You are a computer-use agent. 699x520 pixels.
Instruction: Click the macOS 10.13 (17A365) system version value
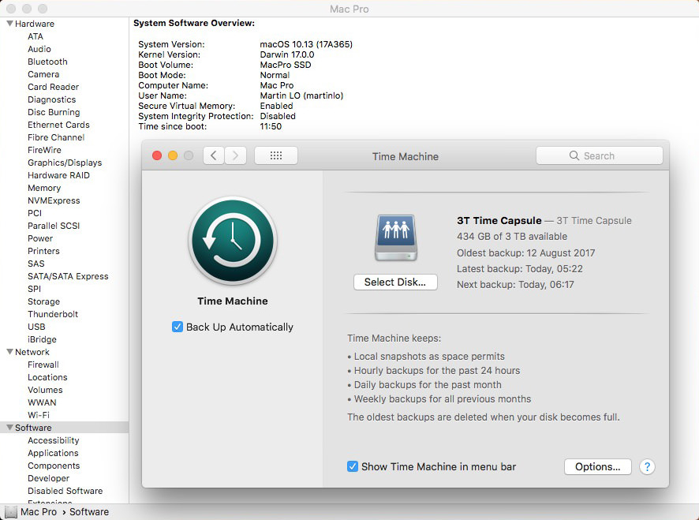tap(306, 44)
